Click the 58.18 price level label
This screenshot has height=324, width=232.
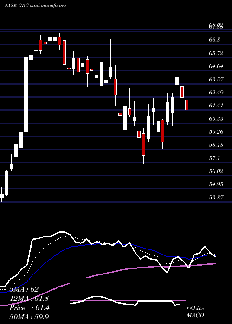click(216, 145)
